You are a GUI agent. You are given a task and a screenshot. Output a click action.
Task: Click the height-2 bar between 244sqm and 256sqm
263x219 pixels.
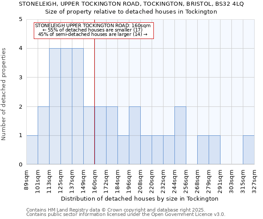click(181, 135)
